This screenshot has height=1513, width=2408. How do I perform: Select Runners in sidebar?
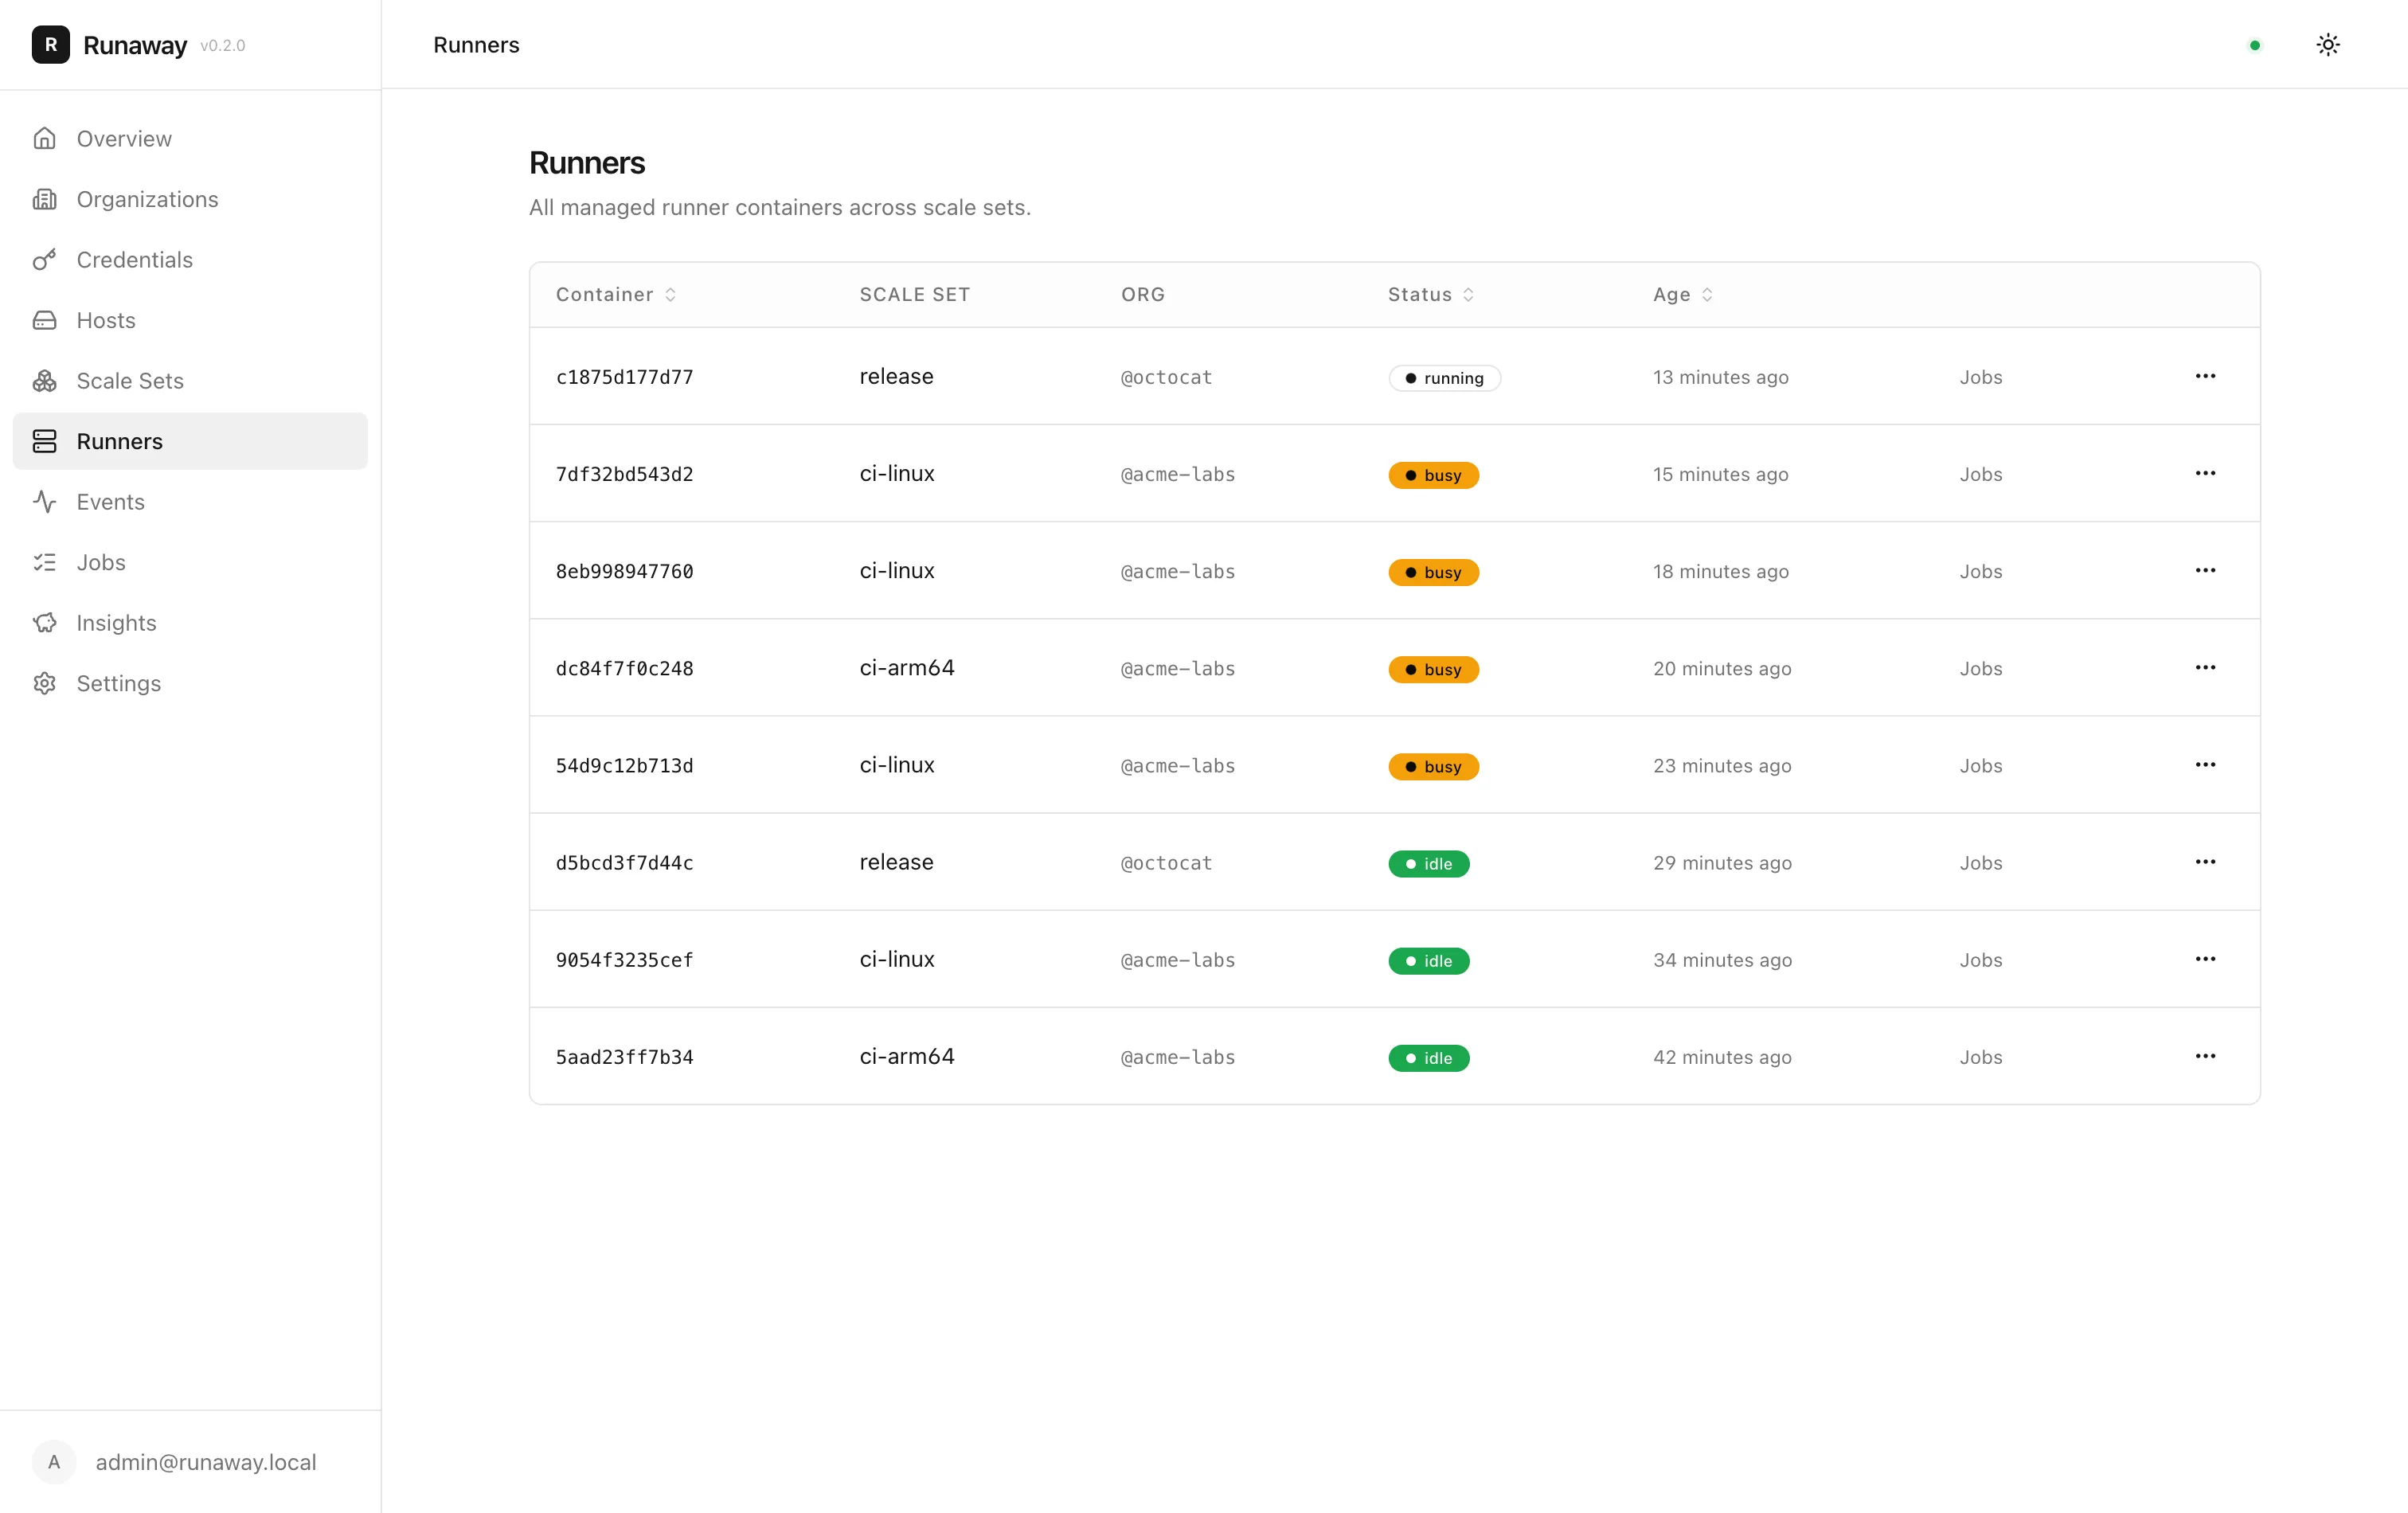tap(190, 441)
